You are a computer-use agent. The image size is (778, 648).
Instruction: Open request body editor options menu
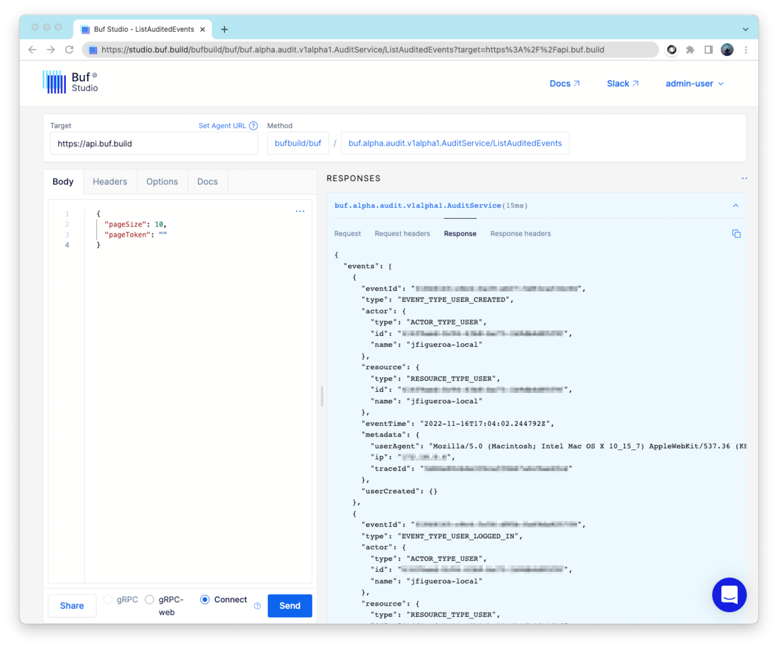click(x=300, y=211)
